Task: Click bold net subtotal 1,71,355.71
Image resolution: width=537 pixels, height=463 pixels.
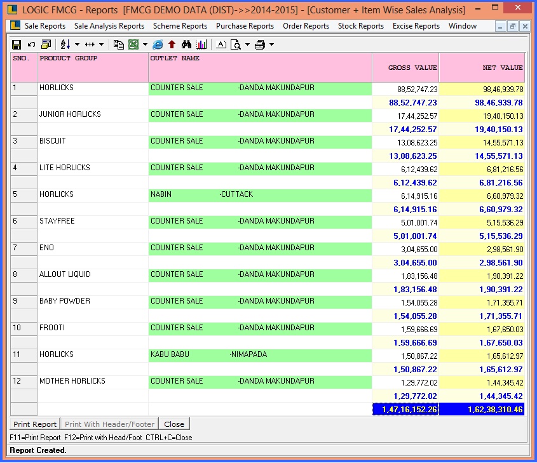Action: (482, 316)
